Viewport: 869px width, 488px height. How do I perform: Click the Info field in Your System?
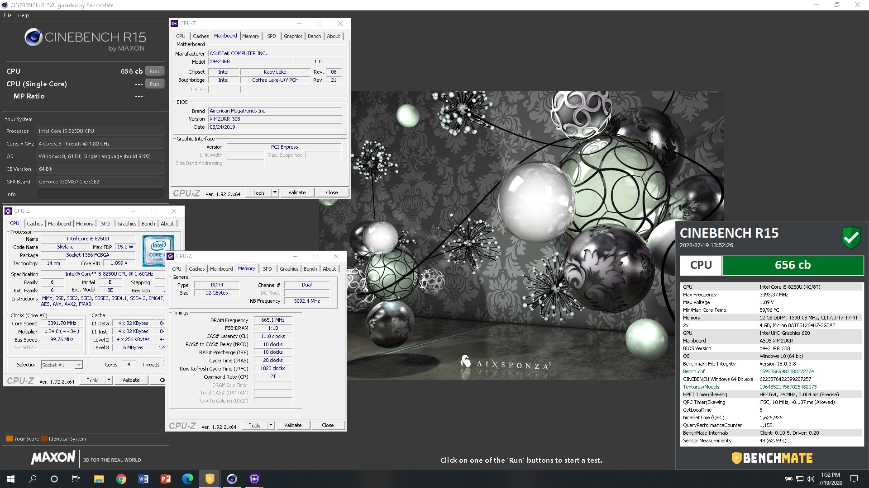click(100, 194)
